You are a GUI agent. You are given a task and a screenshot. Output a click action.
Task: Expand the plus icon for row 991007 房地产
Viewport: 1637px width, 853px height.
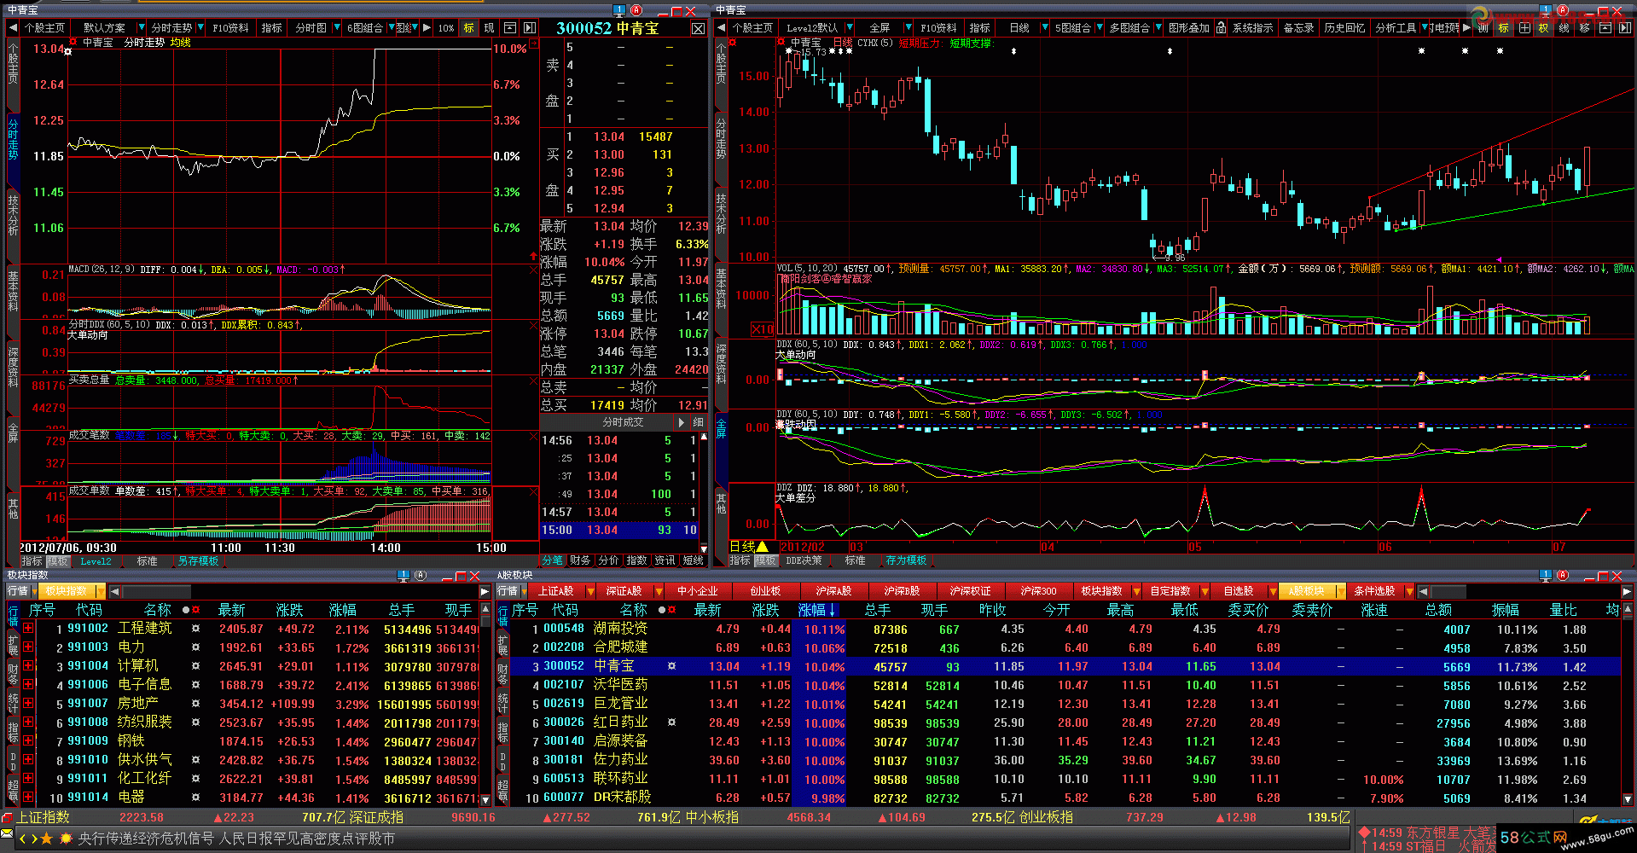[x=28, y=704]
